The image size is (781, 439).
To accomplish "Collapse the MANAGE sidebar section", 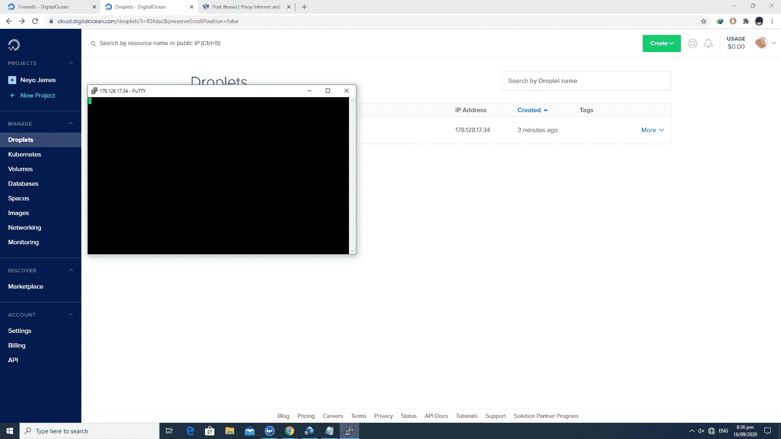I will [x=71, y=124].
